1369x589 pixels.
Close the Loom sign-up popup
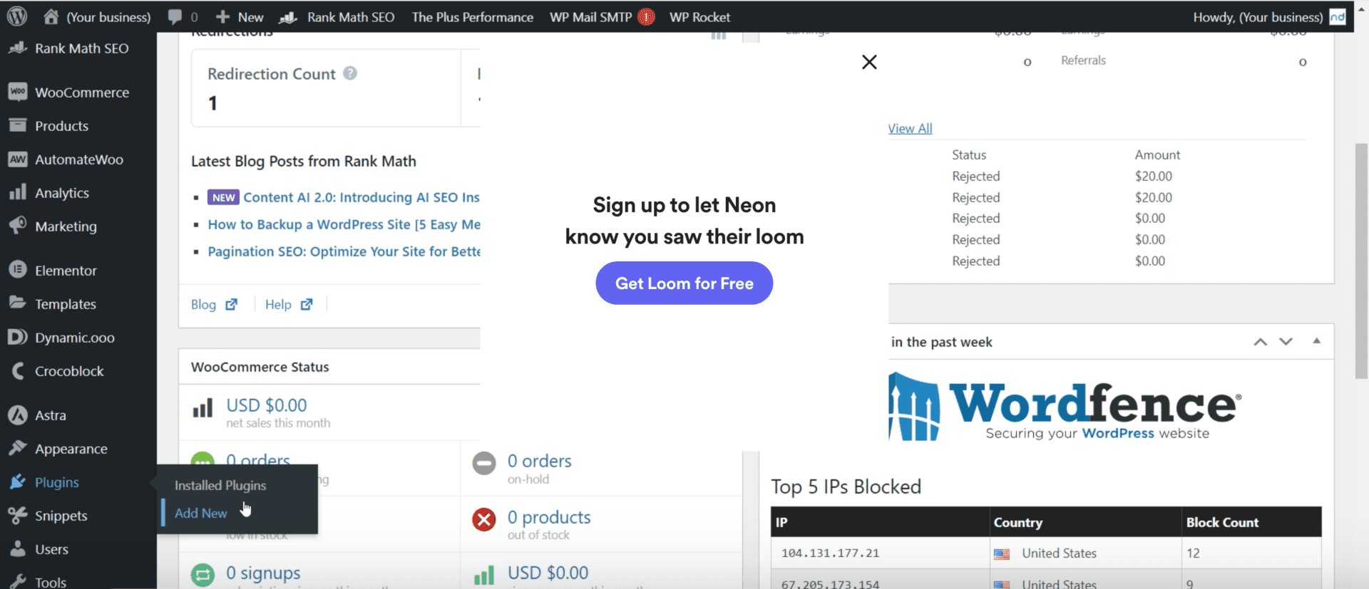tap(869, 62)
